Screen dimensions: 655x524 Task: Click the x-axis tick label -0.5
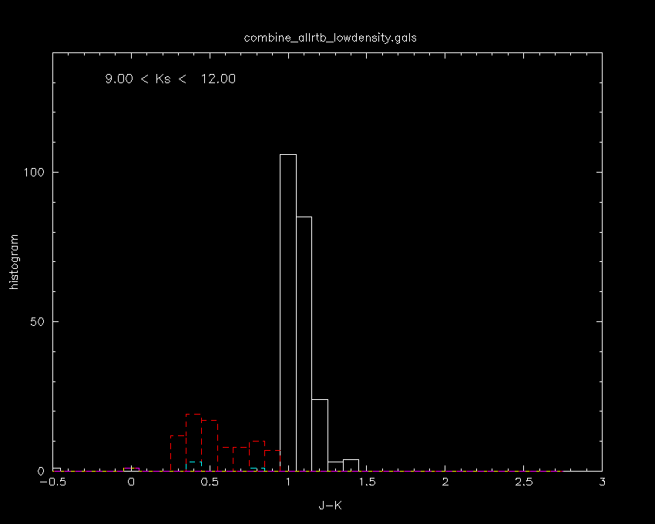coord(52,482)
